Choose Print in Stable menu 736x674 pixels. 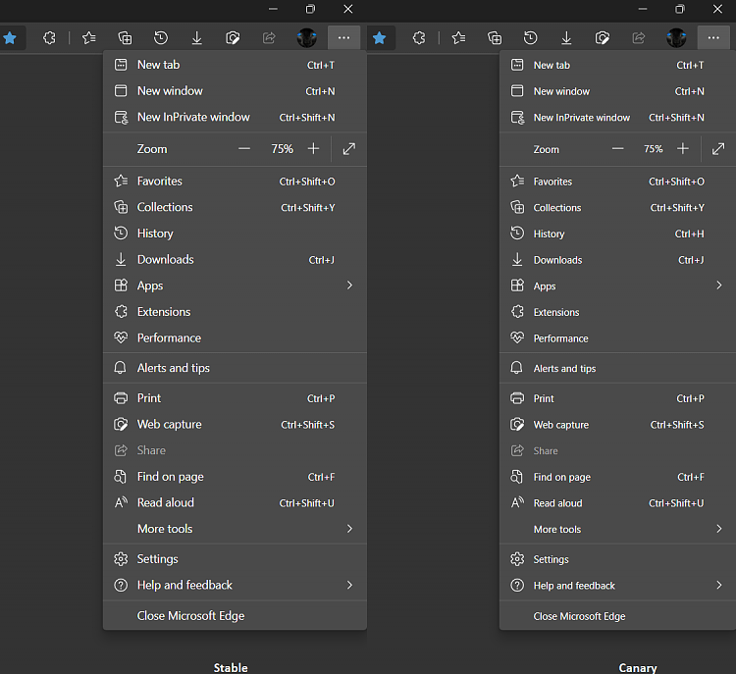[235, 398]
